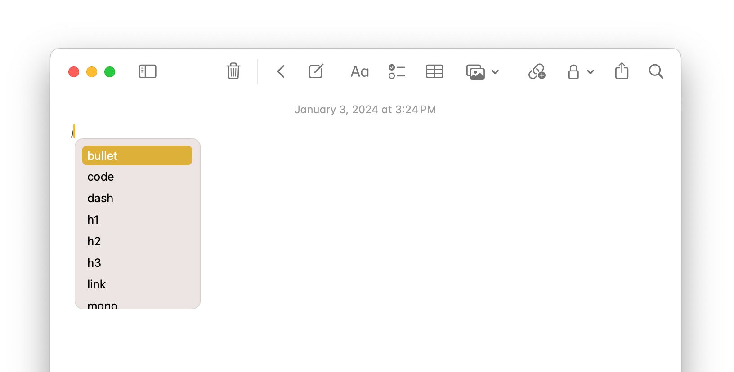Choose code from suggestion list
Image resolution: width=734 pixels, height=372 pixels.
coord(137,177)
